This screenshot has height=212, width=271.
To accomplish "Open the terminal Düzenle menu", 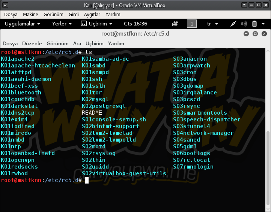I will pyautogui.click(x=32, y=43).
